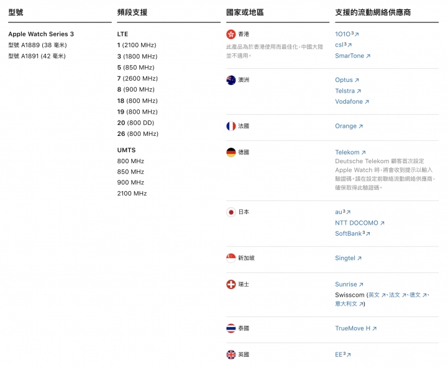Open the EE carrier link
Viewport: 448px width, 368px height.
[x=343, y=354]
